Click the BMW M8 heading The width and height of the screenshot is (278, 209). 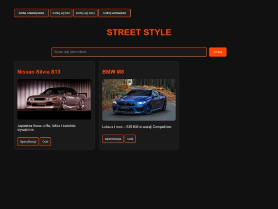[113, 72]
